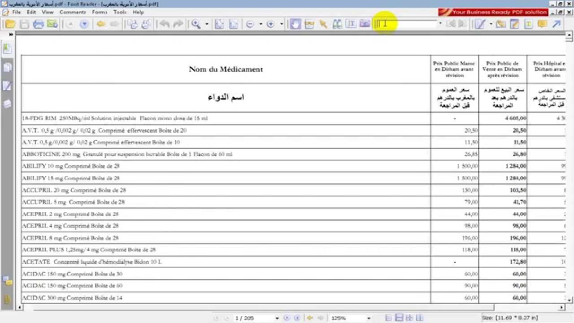
Task: Click the Nom du Médicament header cell
Action: click(x=226, y=69)
